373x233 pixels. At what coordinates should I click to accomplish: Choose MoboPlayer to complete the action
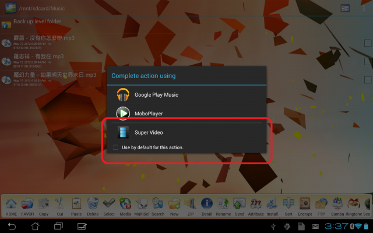tap(186, 114)
